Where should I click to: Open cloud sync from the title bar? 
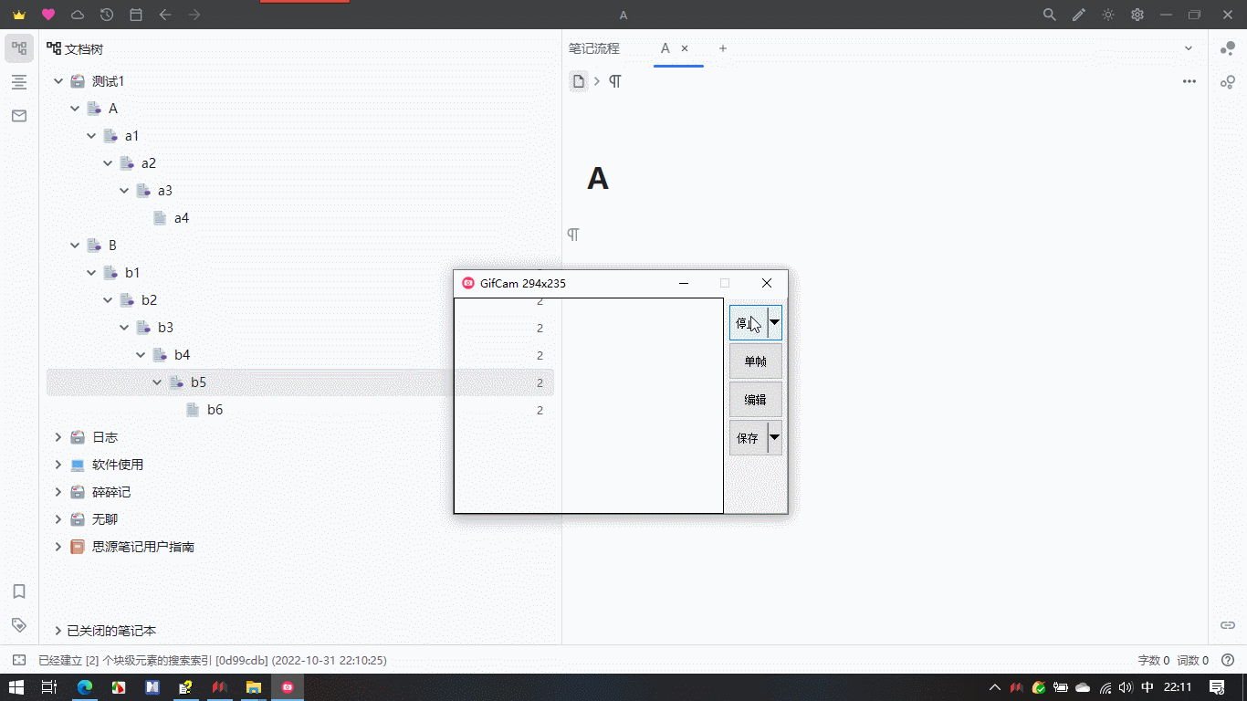pyautogui.click(x=78, y=15)
